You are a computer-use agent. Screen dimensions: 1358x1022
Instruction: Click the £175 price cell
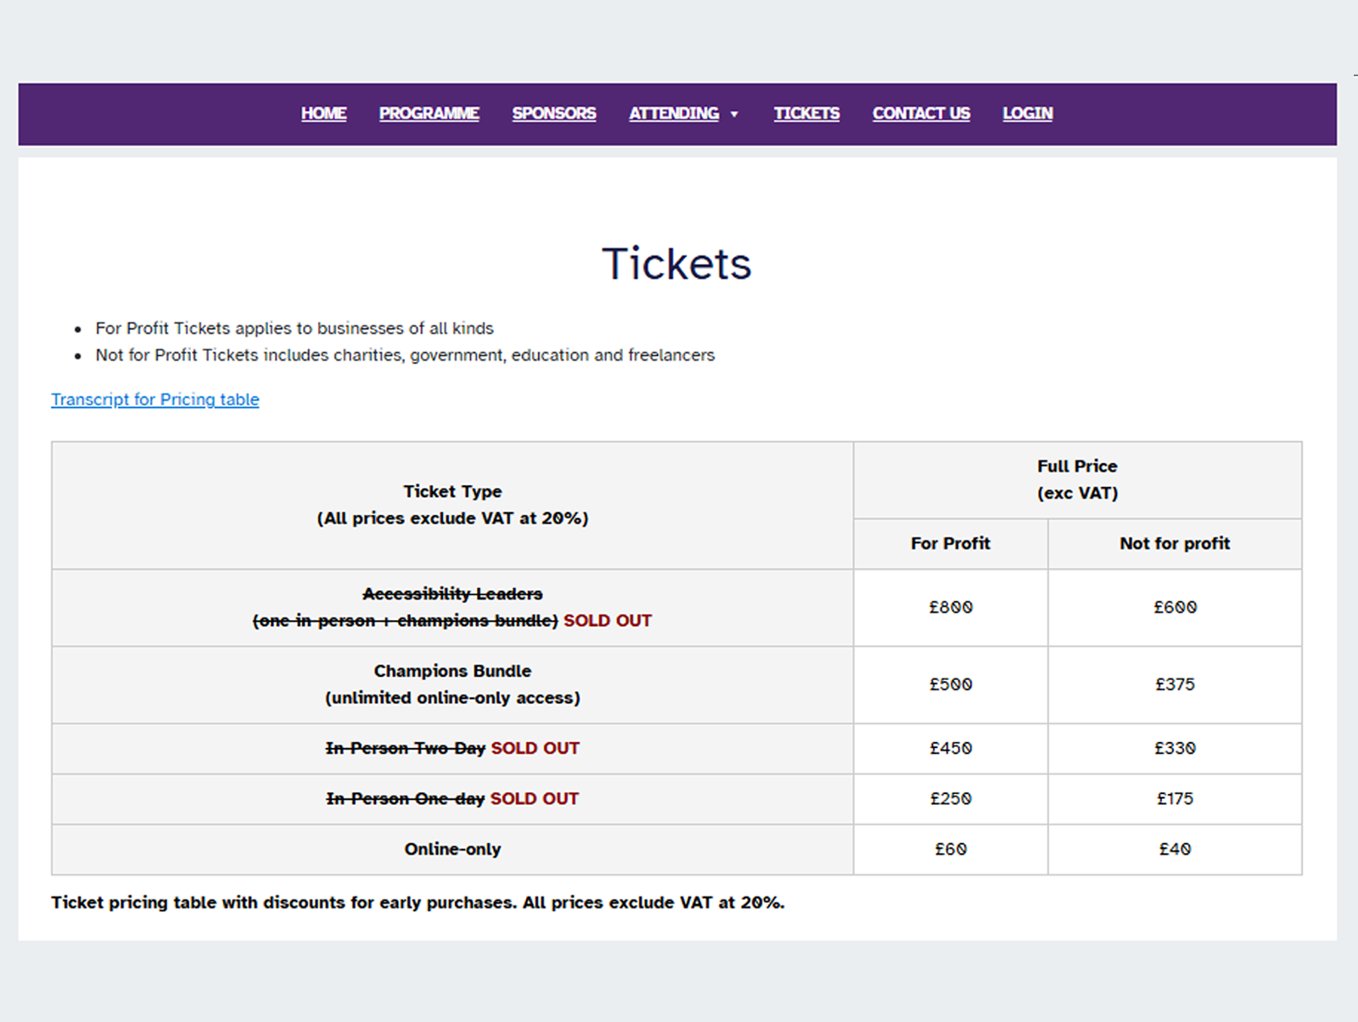[1175, 799]
